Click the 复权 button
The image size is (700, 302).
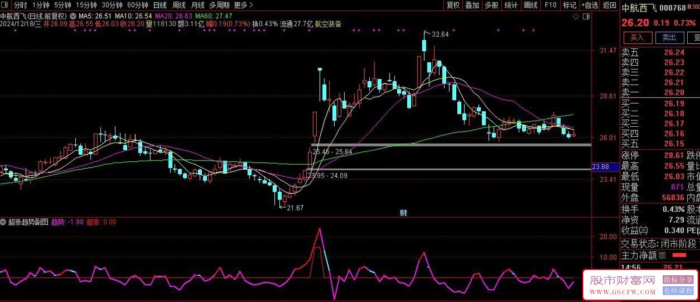click(453, 5)
